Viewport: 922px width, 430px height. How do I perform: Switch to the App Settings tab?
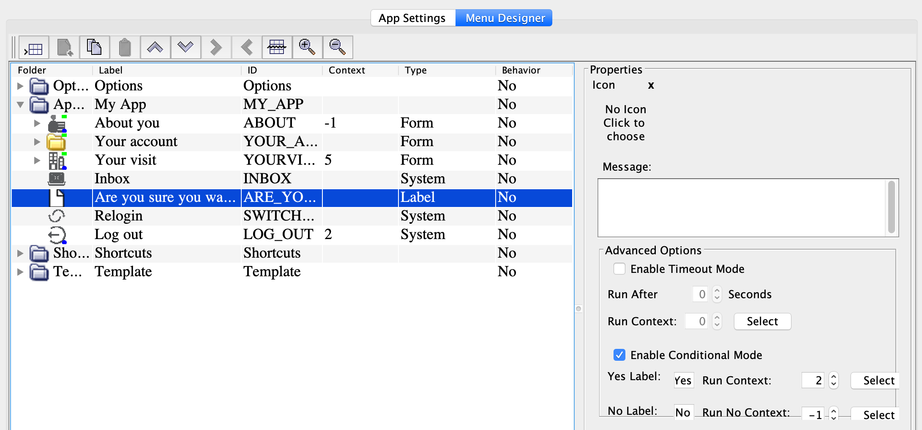[x=412, y=18]
